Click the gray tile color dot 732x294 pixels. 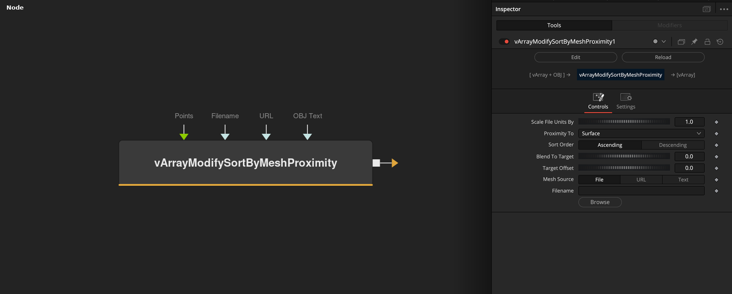pos(655,42)
